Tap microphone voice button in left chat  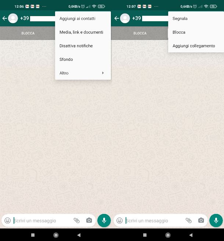tap(104, 220)
